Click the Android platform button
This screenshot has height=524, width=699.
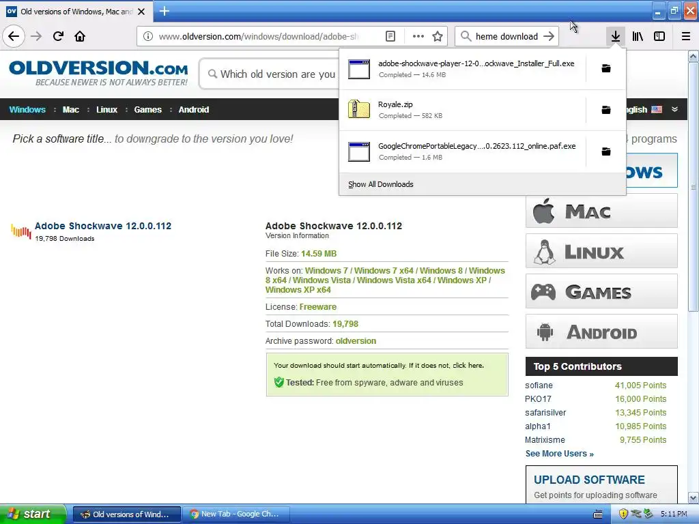click(x=601, y=332)
